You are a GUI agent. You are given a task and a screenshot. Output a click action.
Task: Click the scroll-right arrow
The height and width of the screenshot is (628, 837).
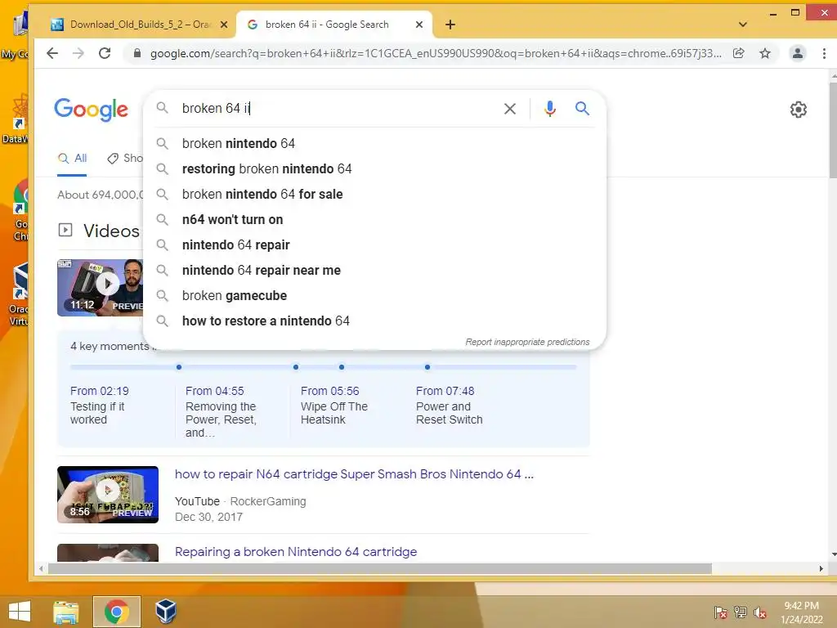821,569
